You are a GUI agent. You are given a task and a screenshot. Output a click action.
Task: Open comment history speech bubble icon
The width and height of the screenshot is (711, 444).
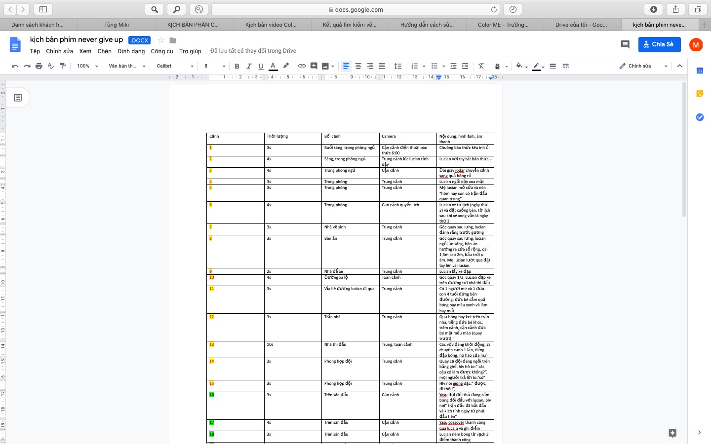click(x=625, y=44)
